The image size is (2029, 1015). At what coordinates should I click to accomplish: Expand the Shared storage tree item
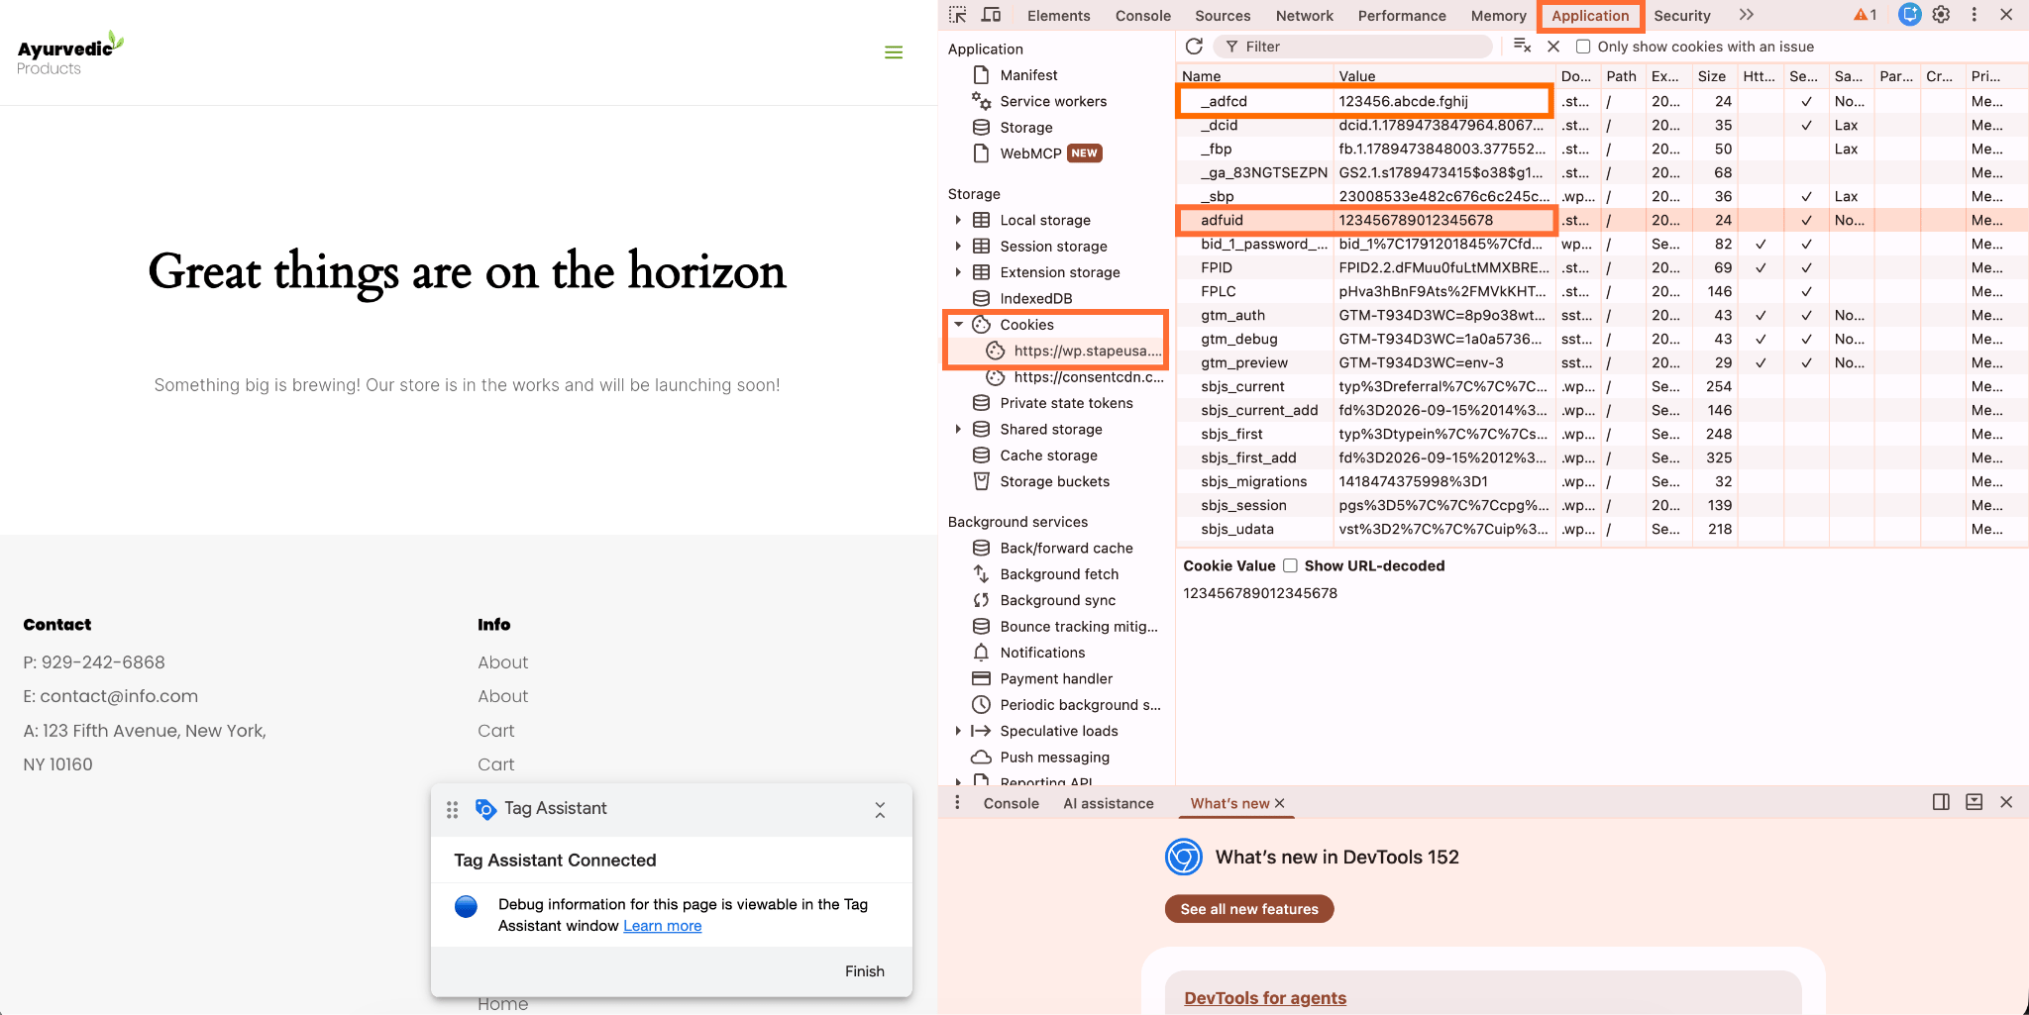click(958, 429)
